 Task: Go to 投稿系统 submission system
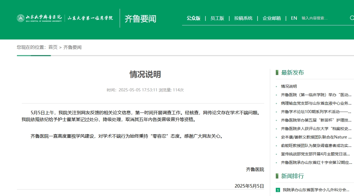(243, 18)
